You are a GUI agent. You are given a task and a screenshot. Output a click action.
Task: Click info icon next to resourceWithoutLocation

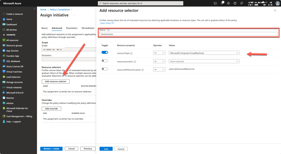pyautogui.click(x=142, y=70)
